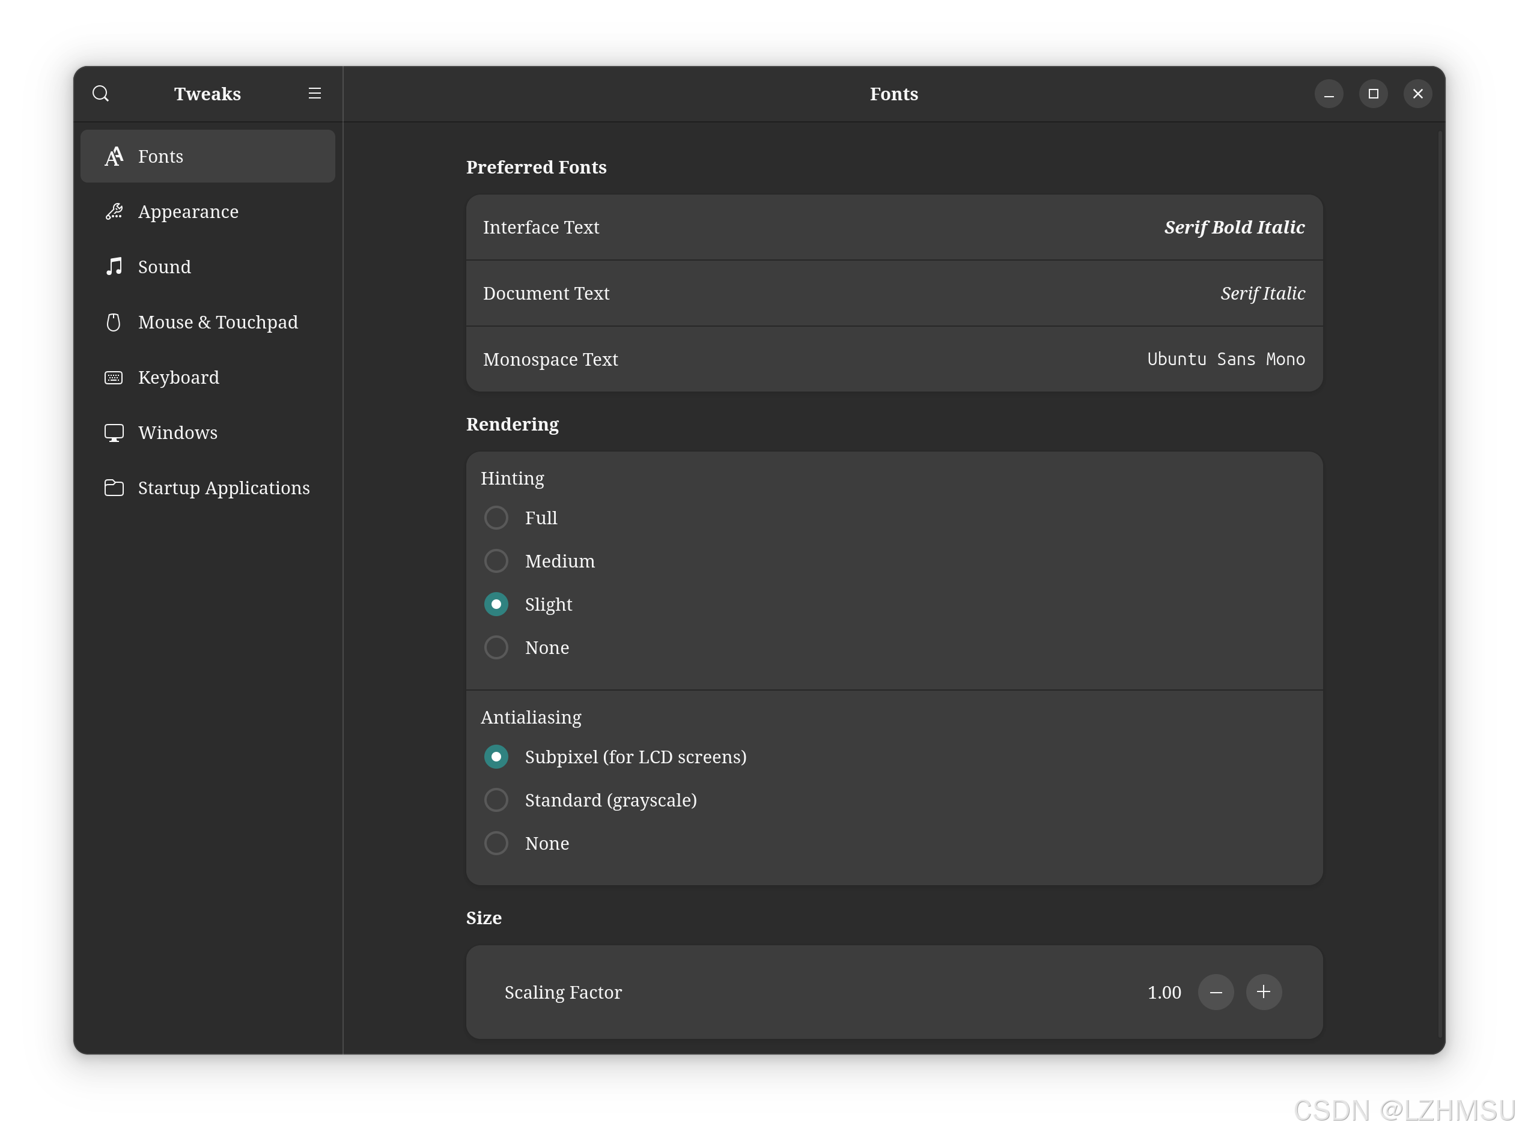The image size is (1519, 1135).
Task: Click the Keyboard icon in sidebar
Action: point(114,377)
